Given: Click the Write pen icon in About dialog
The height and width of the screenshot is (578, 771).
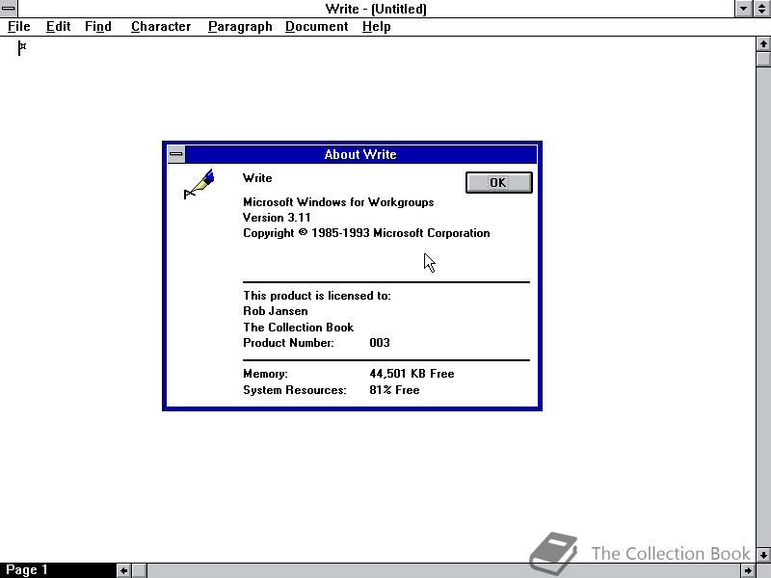Looking at the screenshot, I should point(199,184).
